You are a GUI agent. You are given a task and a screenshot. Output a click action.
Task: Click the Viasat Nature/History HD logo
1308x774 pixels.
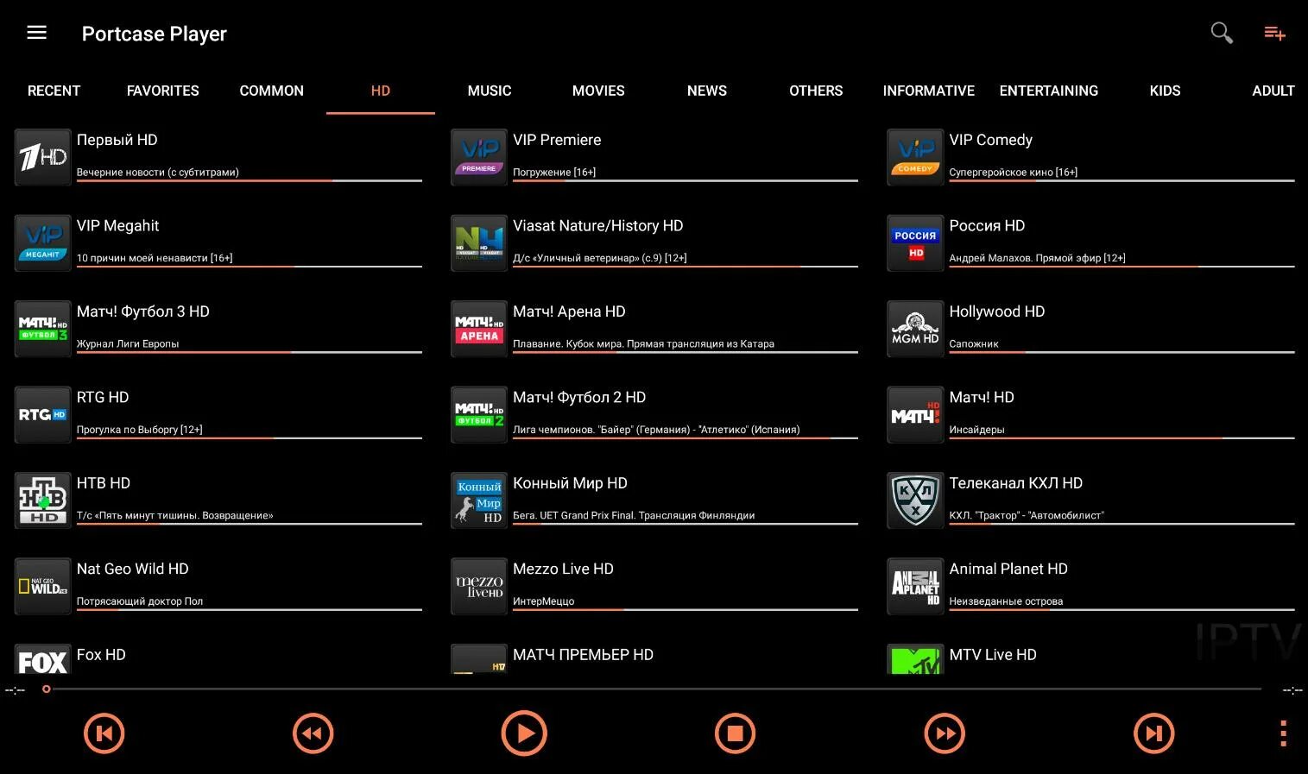(479, 242)
